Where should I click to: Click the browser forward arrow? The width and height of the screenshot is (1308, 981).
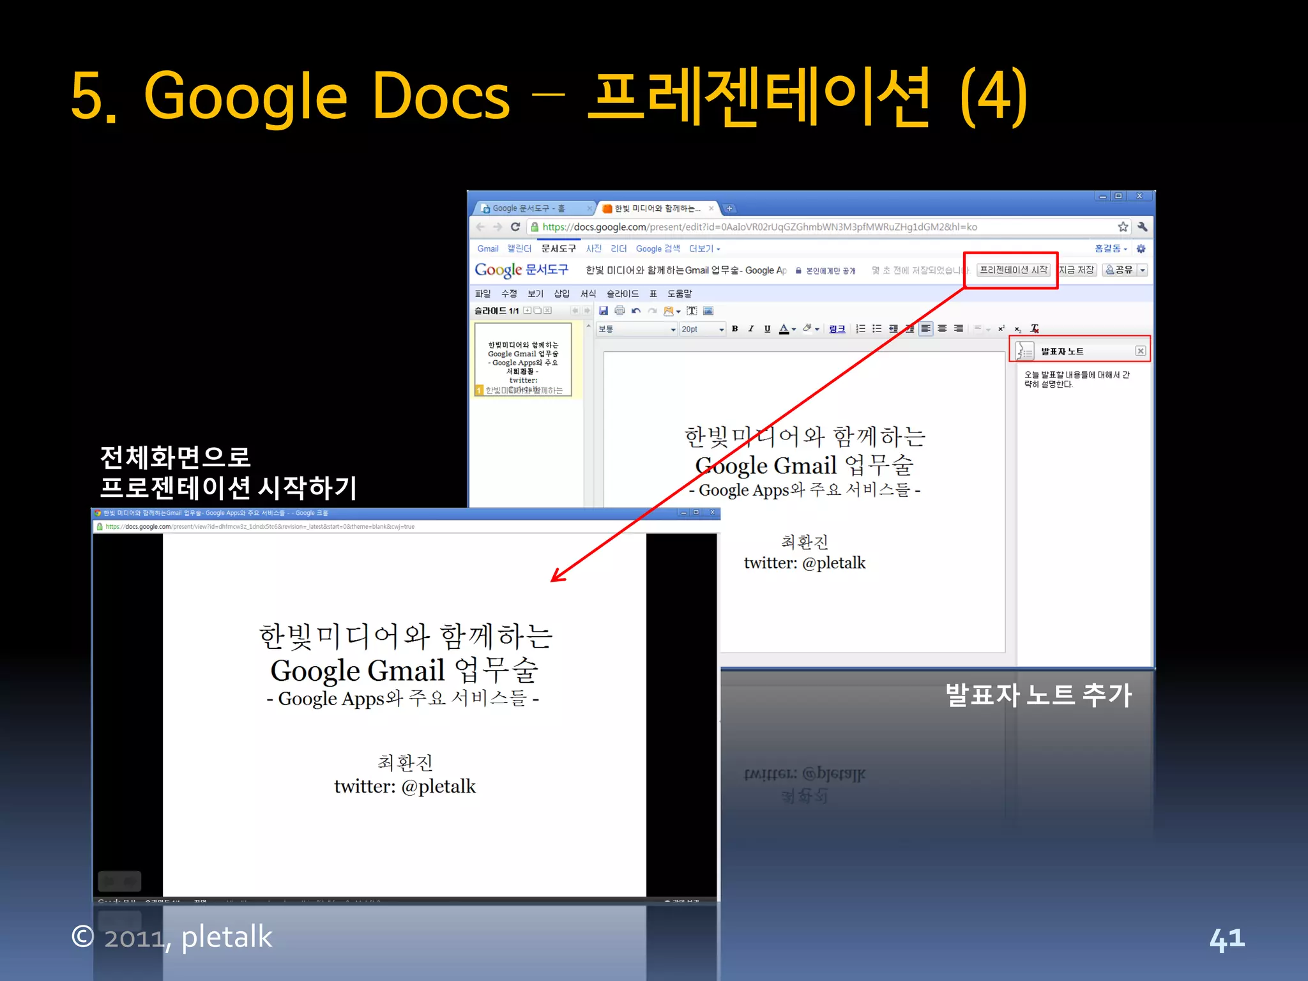tap(498, 227)
